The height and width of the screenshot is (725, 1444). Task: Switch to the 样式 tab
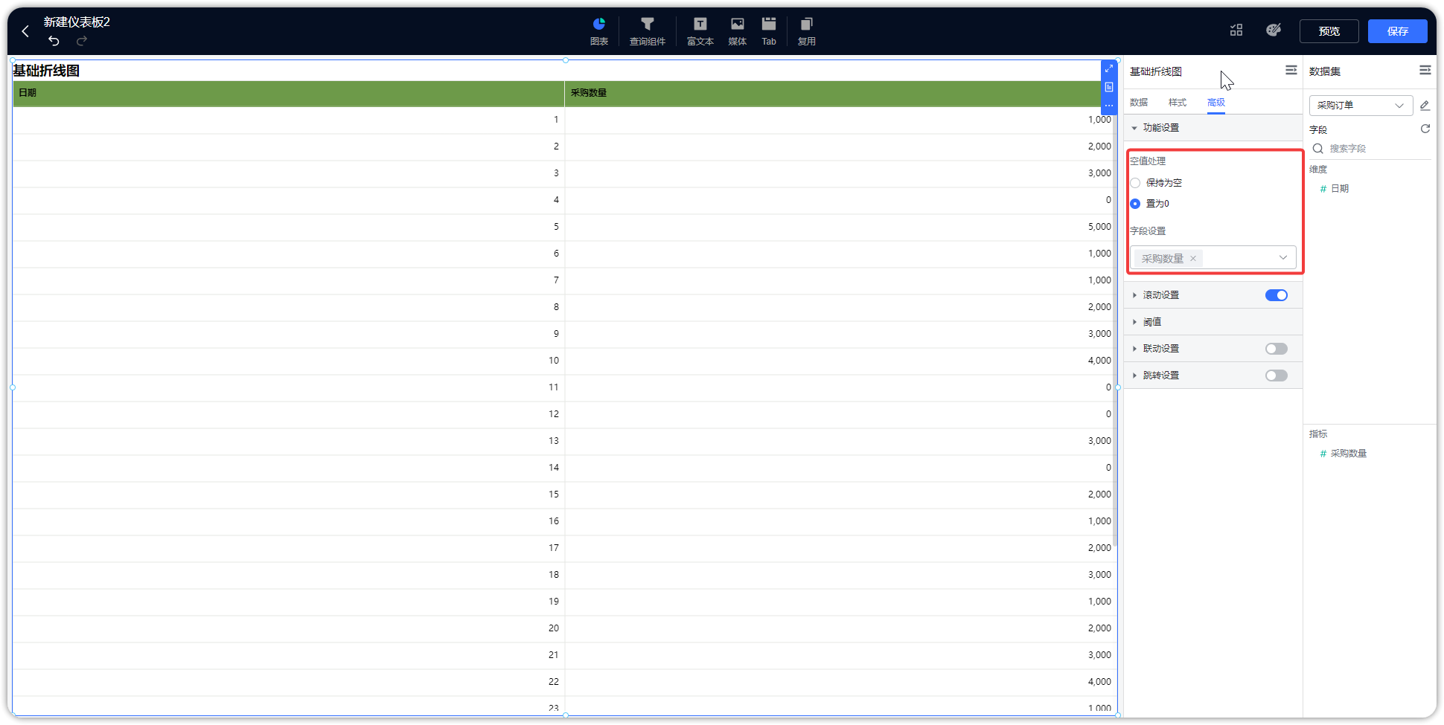[1178, 103]
